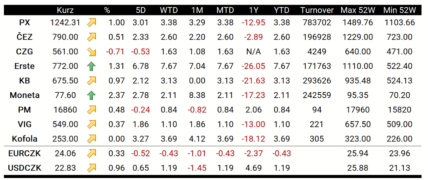Click the PX price value 1242.31
This screenshot has height=180, width=428.
coord(65,23)
